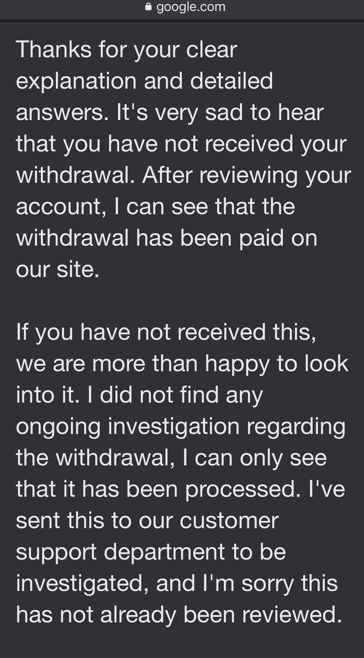Click the line "withdrawal has been paid on"

[166, 238]
